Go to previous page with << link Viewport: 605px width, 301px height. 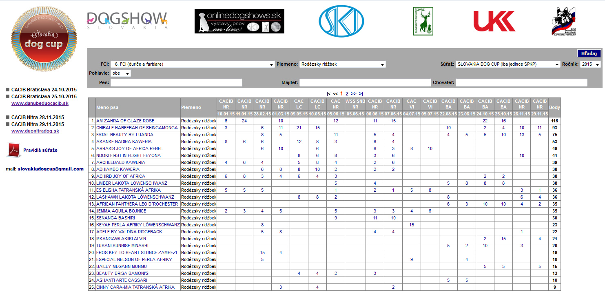(335, 93)
